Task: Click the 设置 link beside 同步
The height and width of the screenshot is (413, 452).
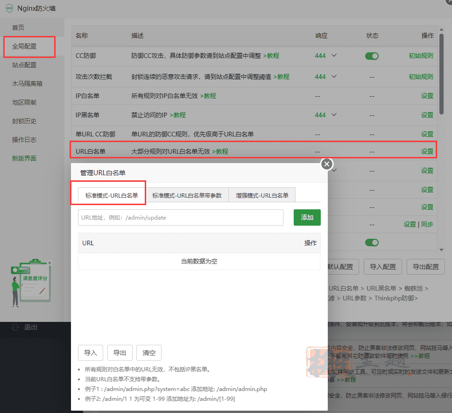Action: pos(410,224)
